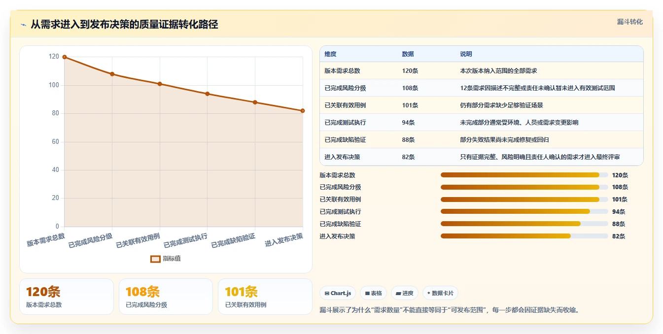This screenshot has width=663, height=334.
Task: Open the 108条 已完成风险分级 data card
Action: click(x=166, y=297)
